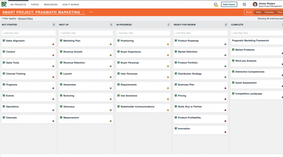Click the Innovation card icon
283x157 pixels.
(x=176, y=128)
